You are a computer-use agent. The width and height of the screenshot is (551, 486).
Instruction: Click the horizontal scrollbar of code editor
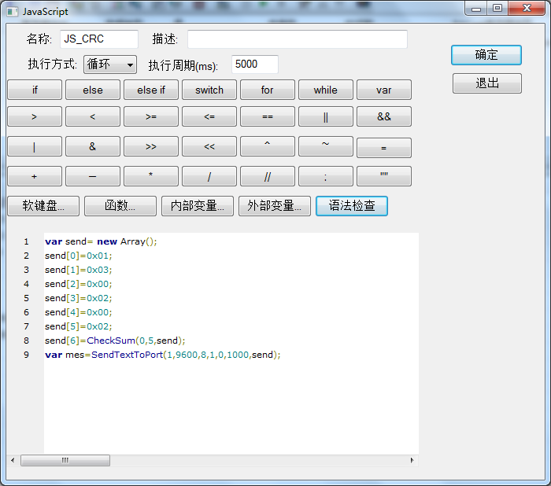[x=213, y=460]
